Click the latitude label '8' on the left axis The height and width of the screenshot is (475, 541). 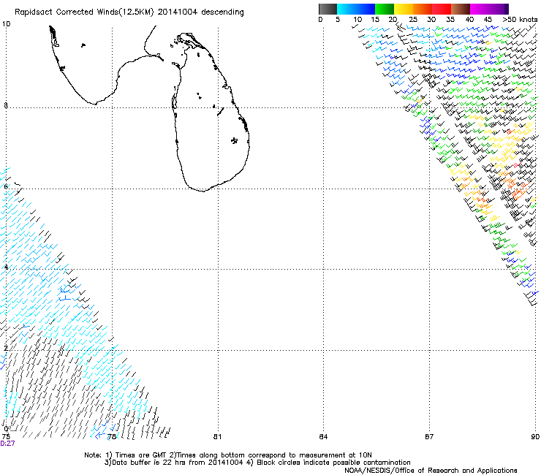pos(6,105)
